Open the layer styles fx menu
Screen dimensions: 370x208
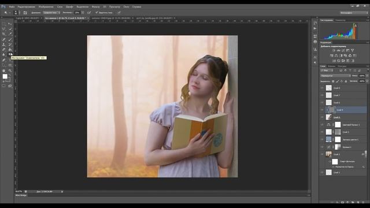click(337, 202)
